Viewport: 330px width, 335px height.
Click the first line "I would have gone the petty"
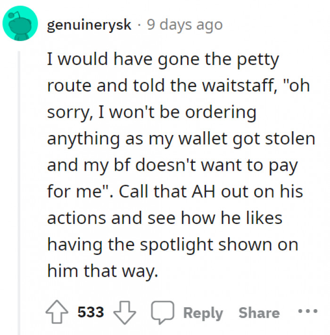[163, 60]
